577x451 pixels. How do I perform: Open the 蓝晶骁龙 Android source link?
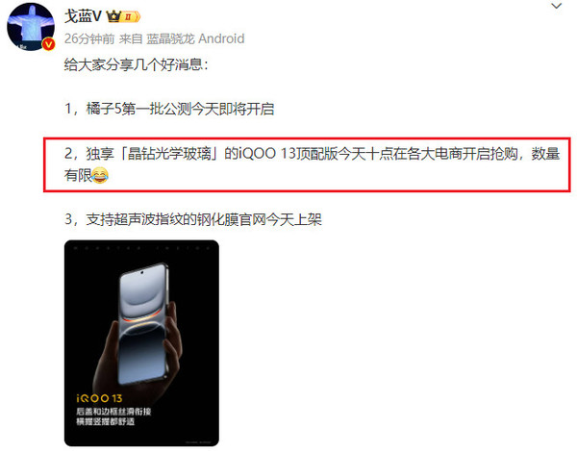[195, 38]
